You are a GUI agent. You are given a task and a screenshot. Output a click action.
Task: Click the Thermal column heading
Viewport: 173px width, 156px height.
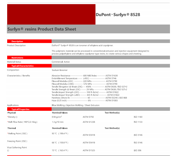pyautogui.click(x=12, y=128)
